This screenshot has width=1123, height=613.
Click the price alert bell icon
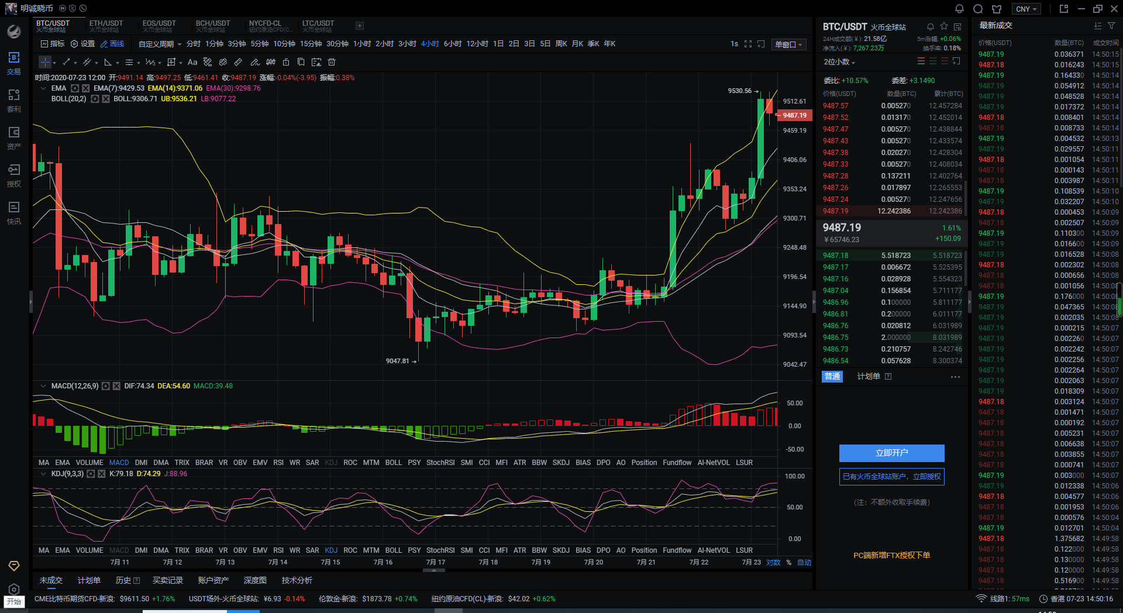[930, 27]
